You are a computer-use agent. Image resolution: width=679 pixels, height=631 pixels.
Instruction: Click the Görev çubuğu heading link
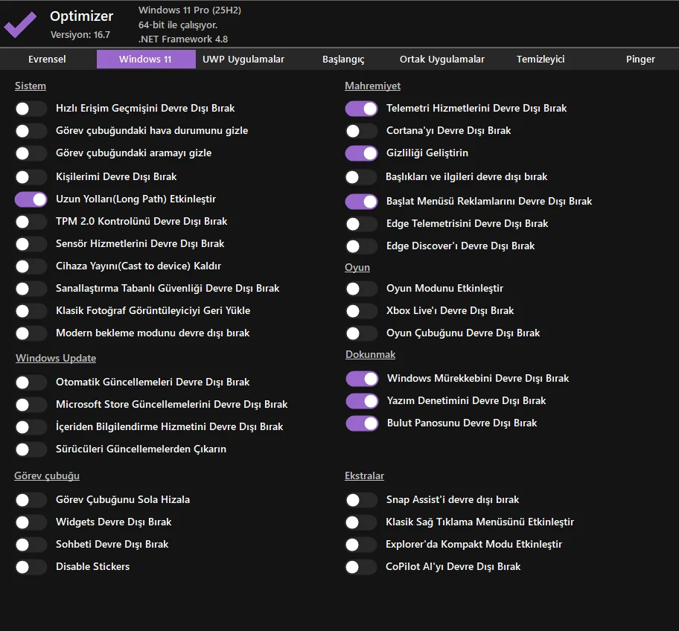tap(47, 476)
